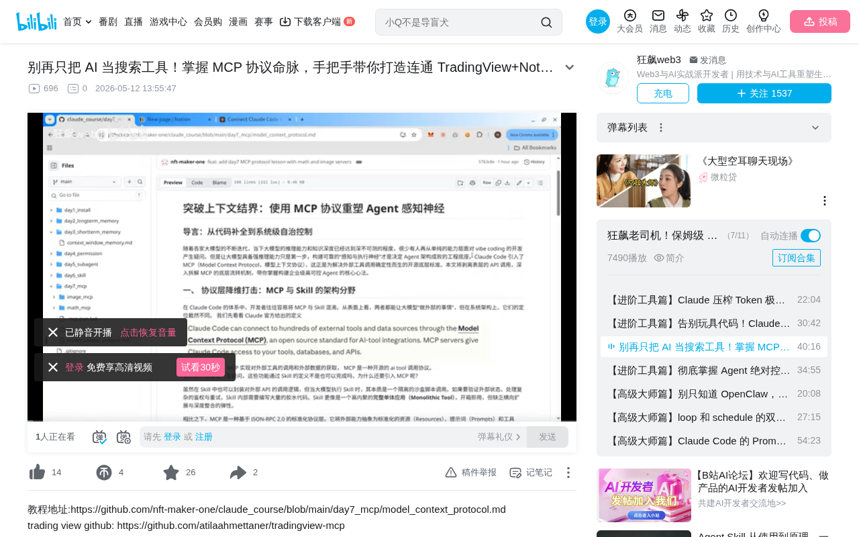This screenshot has height=537, width=859.
Task: Open 漫画 in the top navigation
Action: (x=238, y=21)
